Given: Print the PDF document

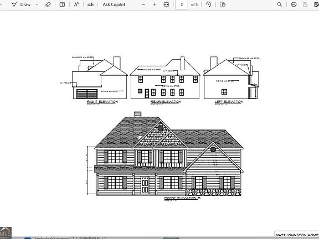Looking at the screenshot, I should click(x=294, y=4).
